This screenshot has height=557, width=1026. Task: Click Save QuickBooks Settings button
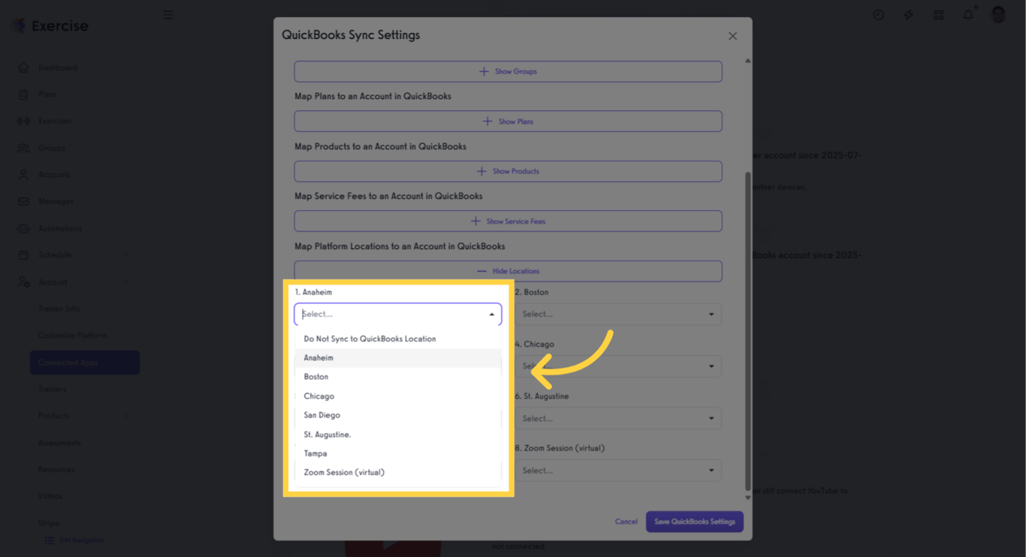click(694, 522)
